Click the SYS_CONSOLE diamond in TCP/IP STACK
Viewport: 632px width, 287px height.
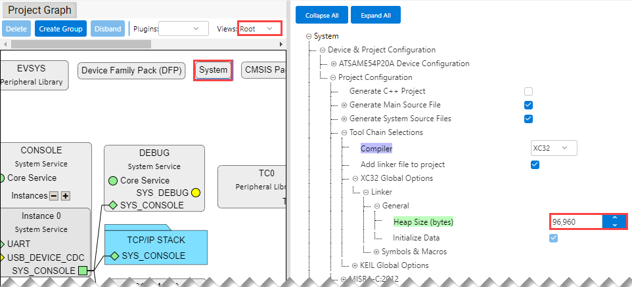coord(113,256)
